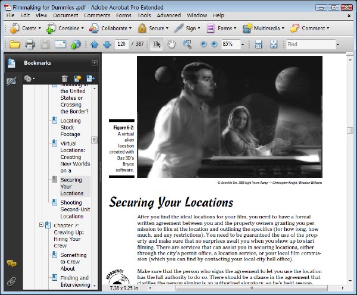This screenshot has width=357, height=295.
Task: Open the File menu
Action: (10, 15)
